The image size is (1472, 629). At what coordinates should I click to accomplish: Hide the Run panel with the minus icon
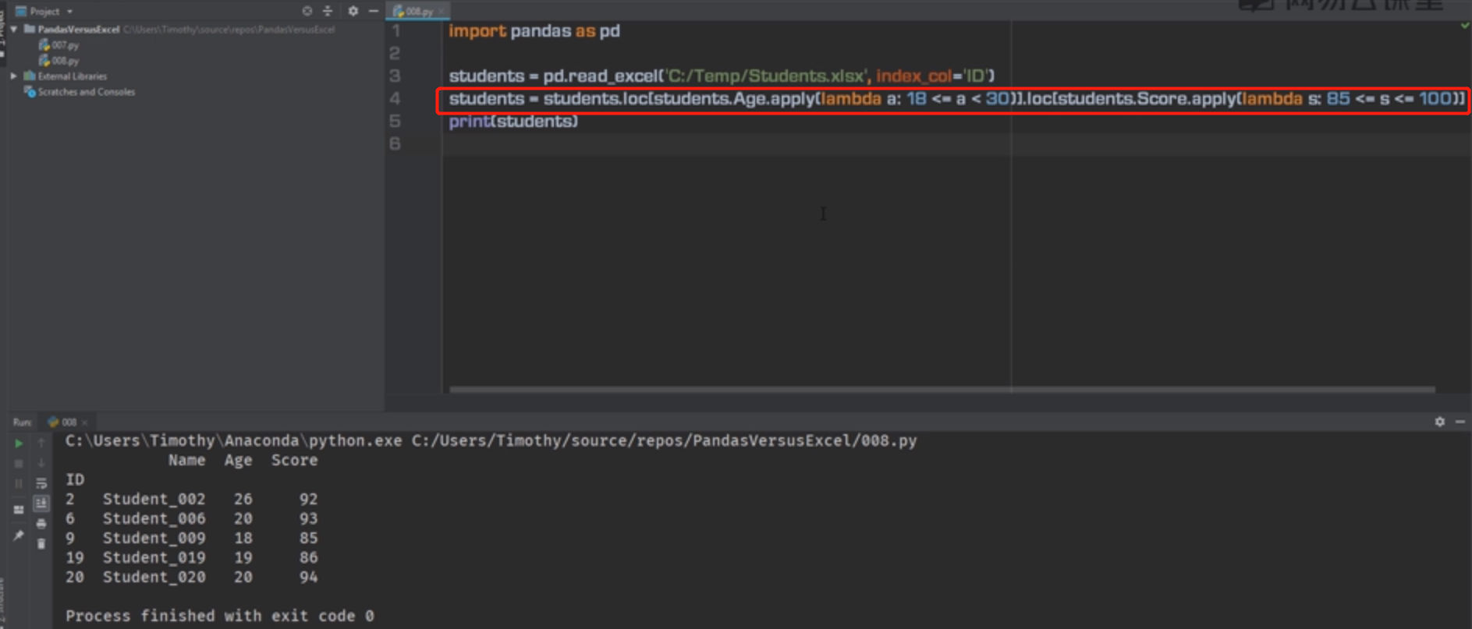point(1460,422)
